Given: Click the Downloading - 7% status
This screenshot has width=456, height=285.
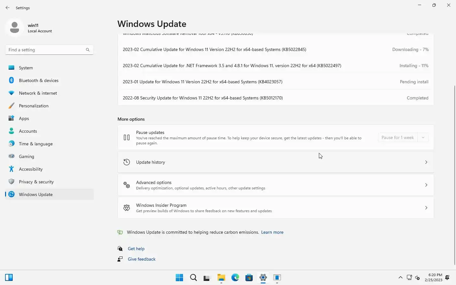Looking at the screenshot, I should click(410, 49).
